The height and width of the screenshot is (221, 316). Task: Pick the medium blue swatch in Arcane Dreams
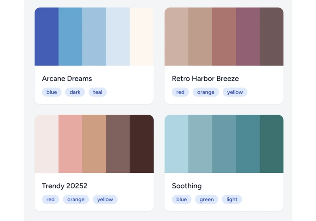coord(70,36)
